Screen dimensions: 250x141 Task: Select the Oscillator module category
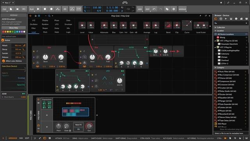34,24
